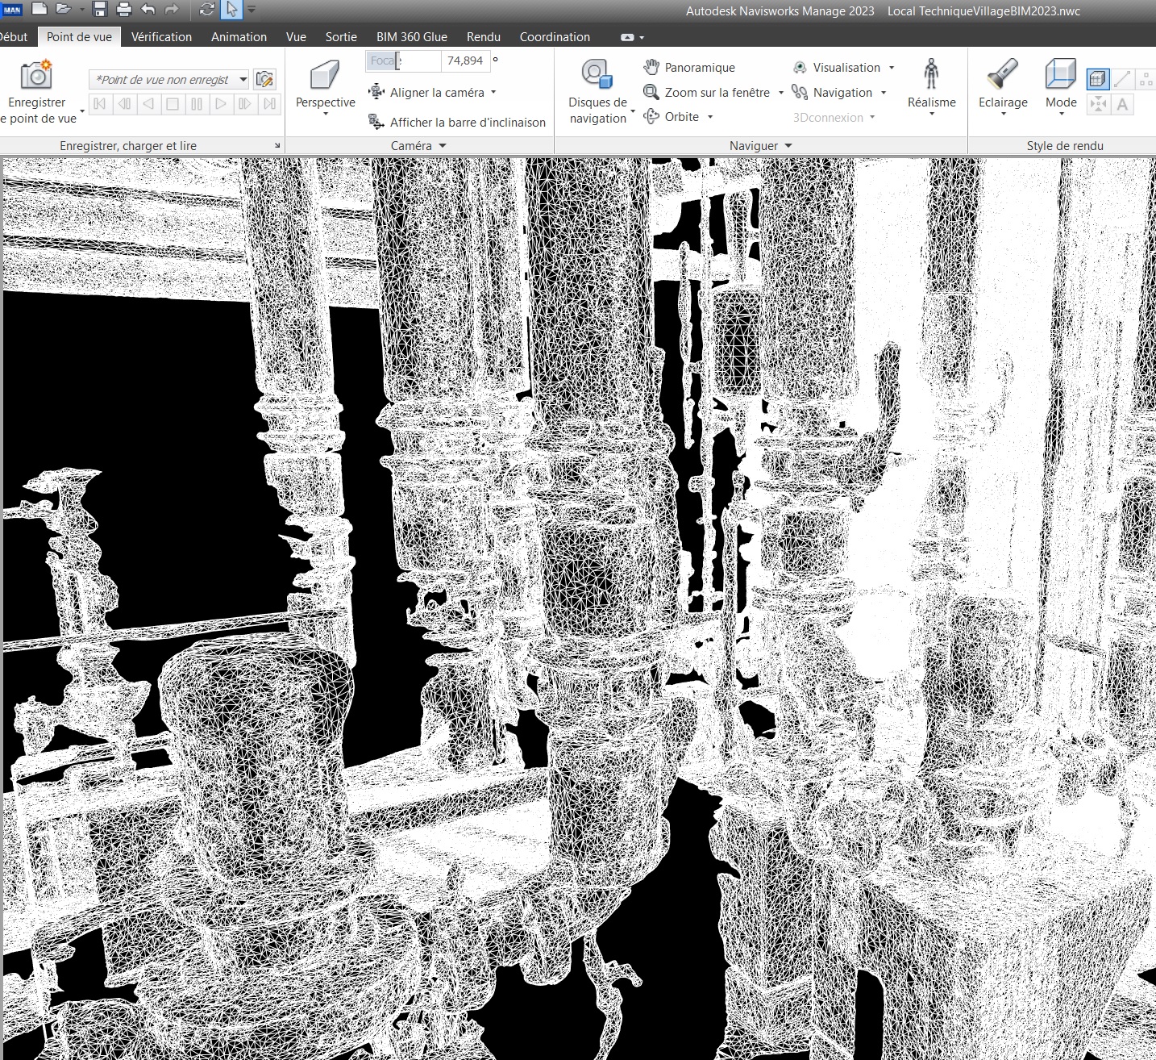Activate the Zoom sur la fenêtre tool
1156x1060 pixels.
point(651,93)
